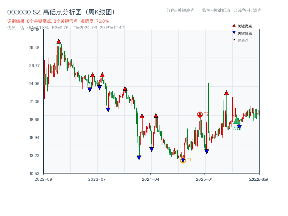Screen dimensions: 288x216
Task: Select the green 入场 entry triangle marker
Action: (x=237, y=122)
